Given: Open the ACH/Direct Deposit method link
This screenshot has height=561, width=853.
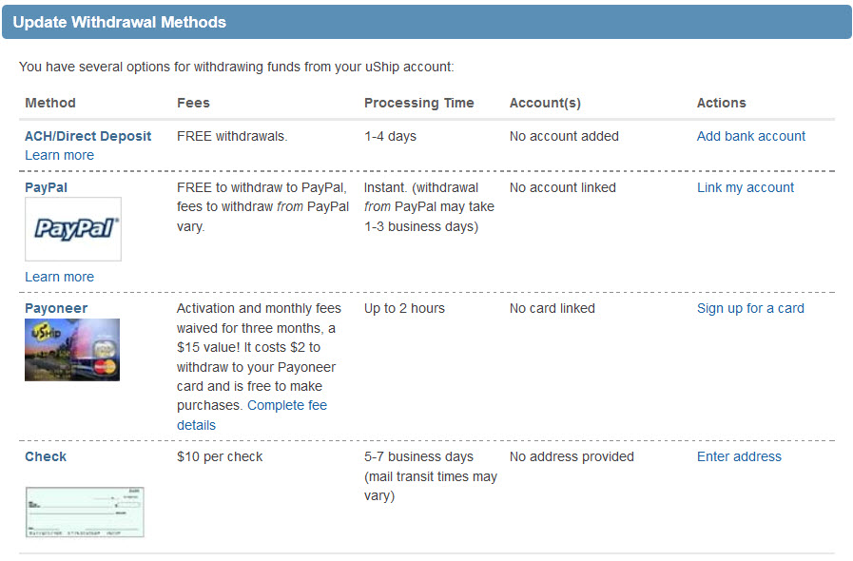Looking at the screenshot, I should pos(87,136).
